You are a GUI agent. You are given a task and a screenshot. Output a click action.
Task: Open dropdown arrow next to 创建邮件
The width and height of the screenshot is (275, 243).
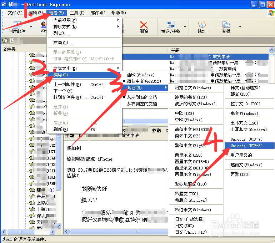pos(31,27)
